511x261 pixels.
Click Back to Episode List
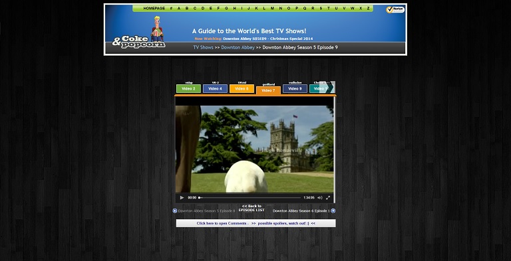(252, 209)
